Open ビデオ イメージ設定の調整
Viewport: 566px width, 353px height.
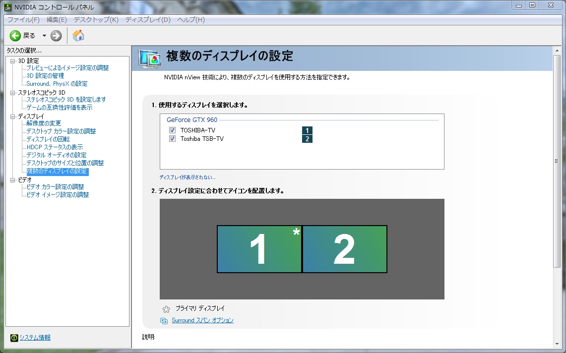pyautogui.click(x=58, y=195)
